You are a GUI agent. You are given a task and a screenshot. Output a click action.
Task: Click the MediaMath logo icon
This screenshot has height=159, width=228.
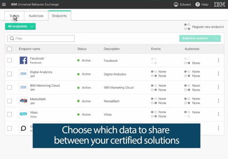(23, 101)
